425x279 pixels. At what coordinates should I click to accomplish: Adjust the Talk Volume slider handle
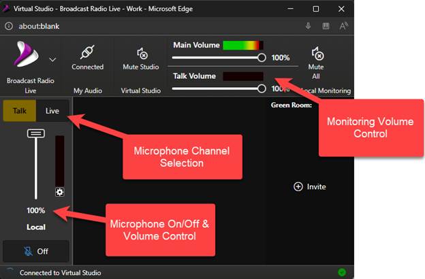[x=262, y=88]
